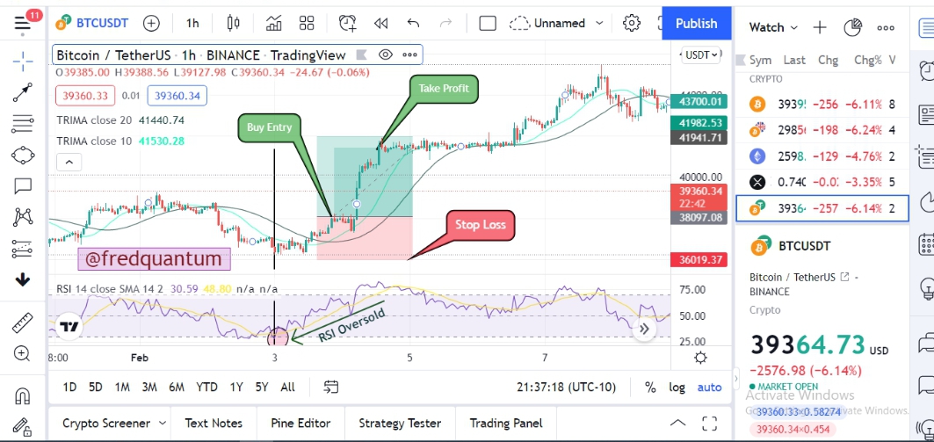
Task: Add a symbol to the watchlist
Action: pos(820,27)
